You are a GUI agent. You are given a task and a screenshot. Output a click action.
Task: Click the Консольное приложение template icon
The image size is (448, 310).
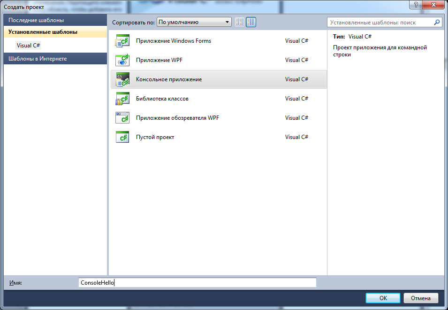point(122,79)
